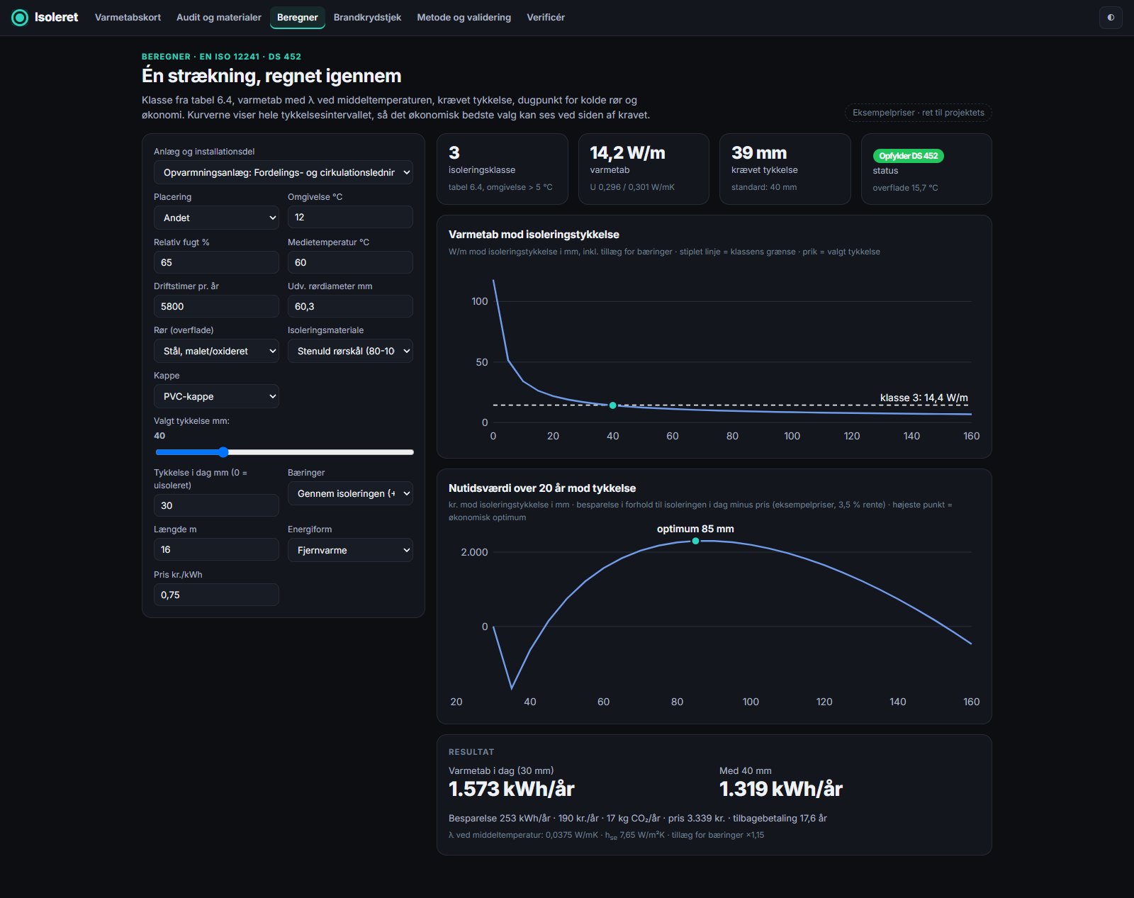
Task: Click the Varmetab mod isoleringstykkelse heading
Action: click(534, 235)
